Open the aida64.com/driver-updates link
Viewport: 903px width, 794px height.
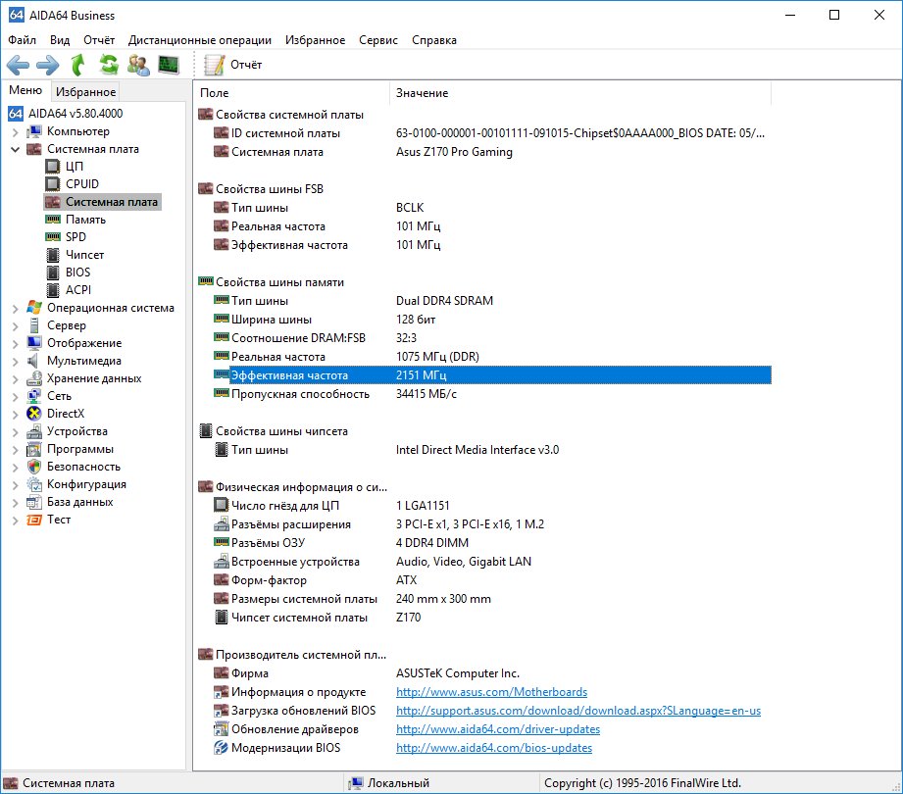coord(497,729)
